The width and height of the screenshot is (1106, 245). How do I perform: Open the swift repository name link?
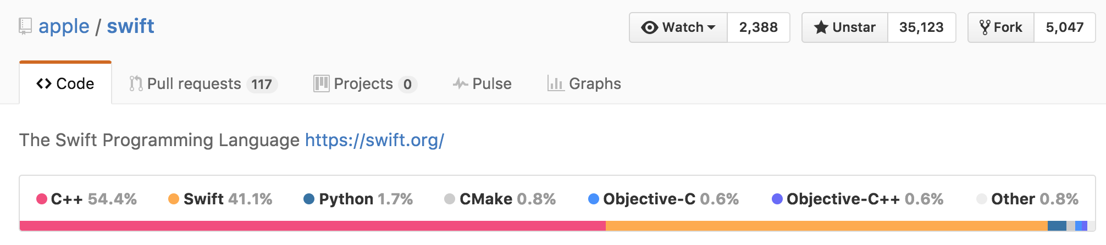point(130,26)
